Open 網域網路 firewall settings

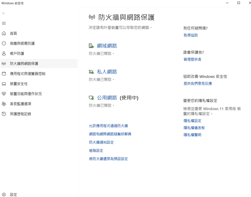click(x=107, y=46)
